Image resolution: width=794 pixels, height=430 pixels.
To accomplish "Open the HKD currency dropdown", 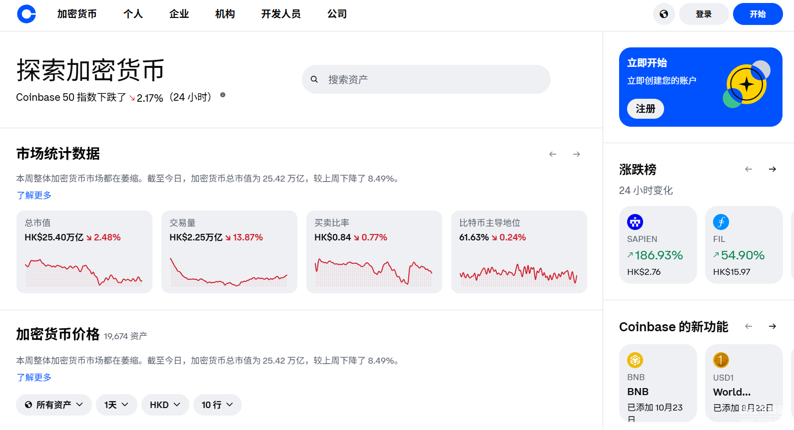I will (165, 405).
